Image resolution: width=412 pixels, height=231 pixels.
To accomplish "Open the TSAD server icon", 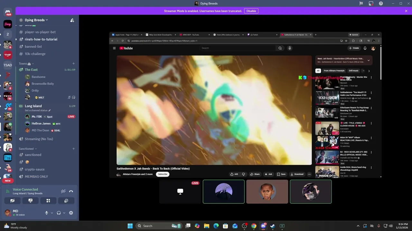I will point(8,65).
